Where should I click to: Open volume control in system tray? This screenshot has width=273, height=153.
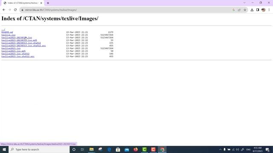coord(238,150)
